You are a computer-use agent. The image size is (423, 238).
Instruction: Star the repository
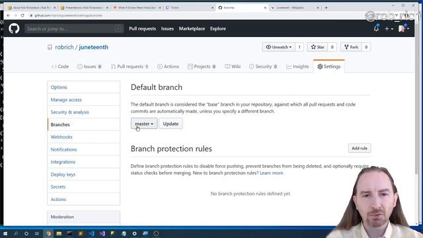click(x=317, y=47)
